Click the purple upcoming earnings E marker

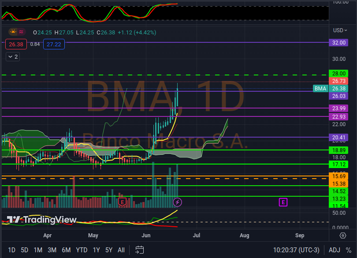coord(283,202)
